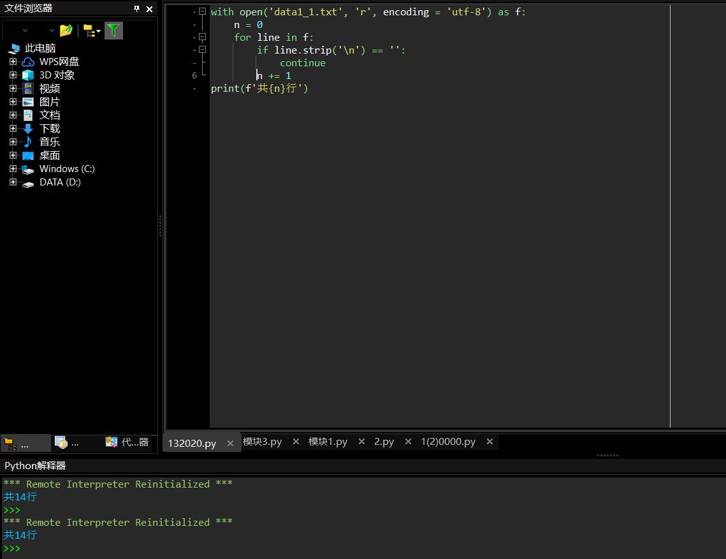Click the Python解释器 panel title
The image size is (726, 559).
coord(35,466)
